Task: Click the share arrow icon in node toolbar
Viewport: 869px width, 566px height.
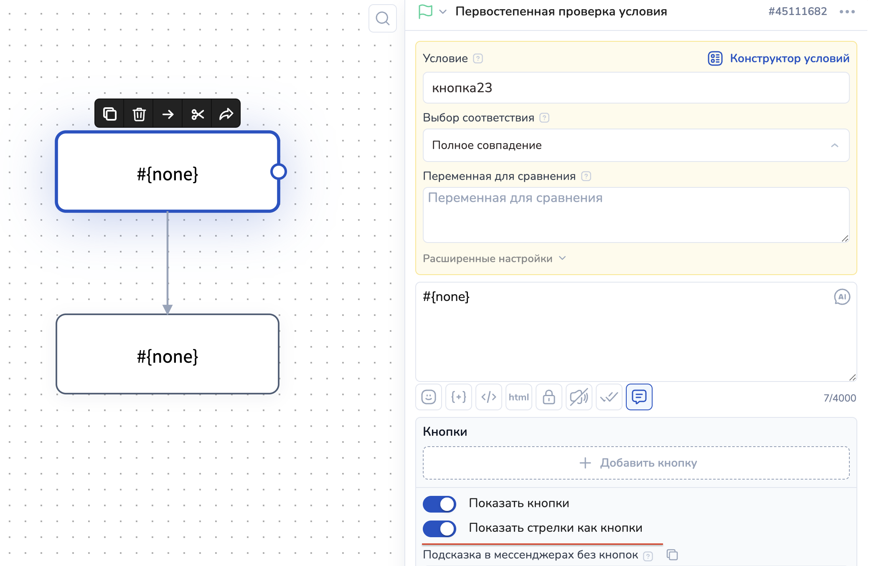Action: 226,114
